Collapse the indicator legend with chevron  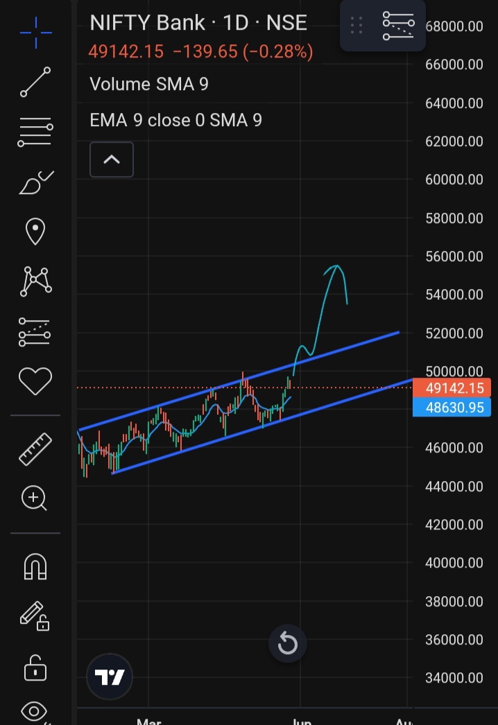point(111,159)
